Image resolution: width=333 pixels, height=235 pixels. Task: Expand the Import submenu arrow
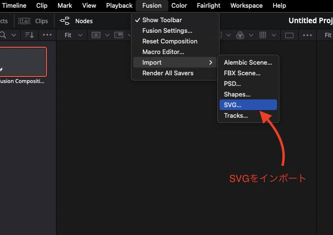pyautogui.click(x=210, y=63)
